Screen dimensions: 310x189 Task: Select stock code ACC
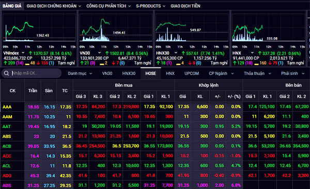(x=7, y=156)
